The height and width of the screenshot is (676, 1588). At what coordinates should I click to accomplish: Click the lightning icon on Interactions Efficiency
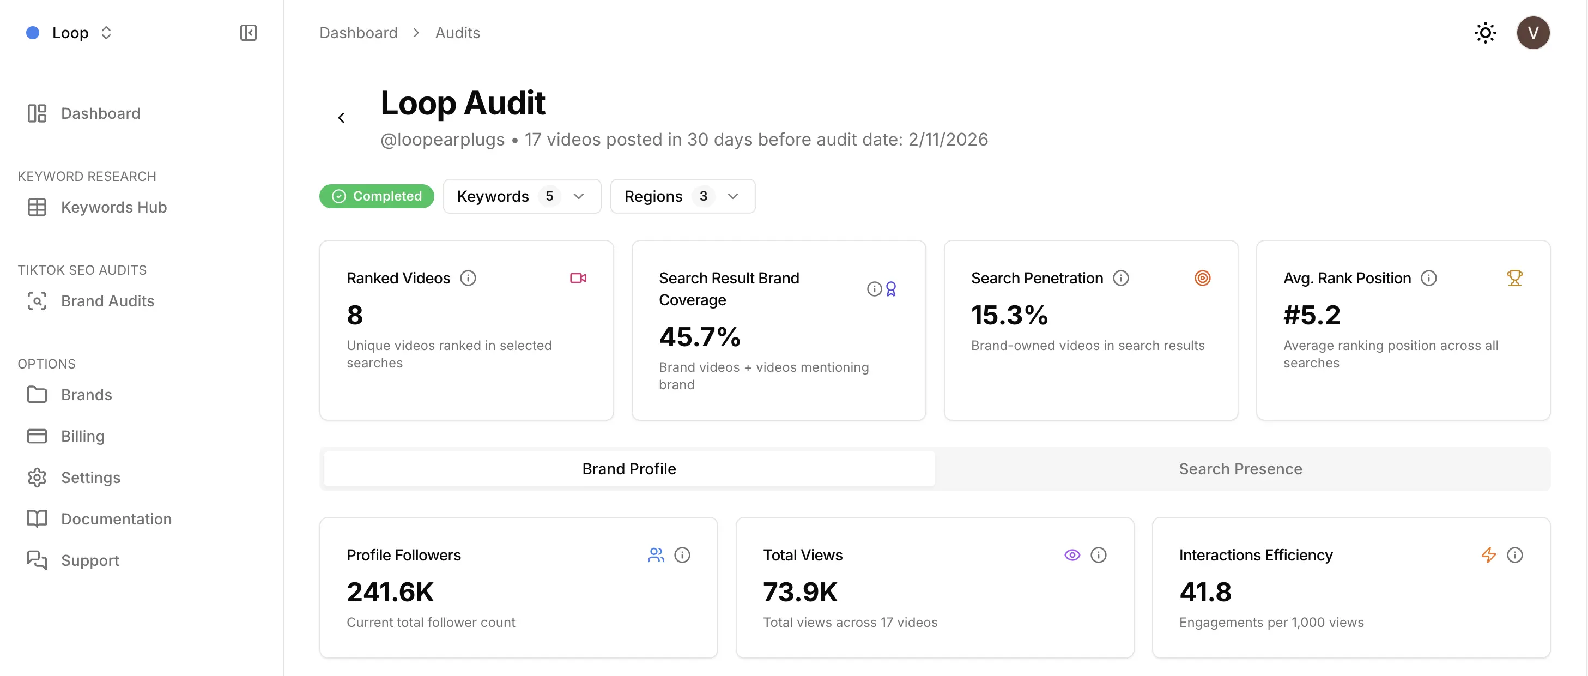pos(1488,555)
